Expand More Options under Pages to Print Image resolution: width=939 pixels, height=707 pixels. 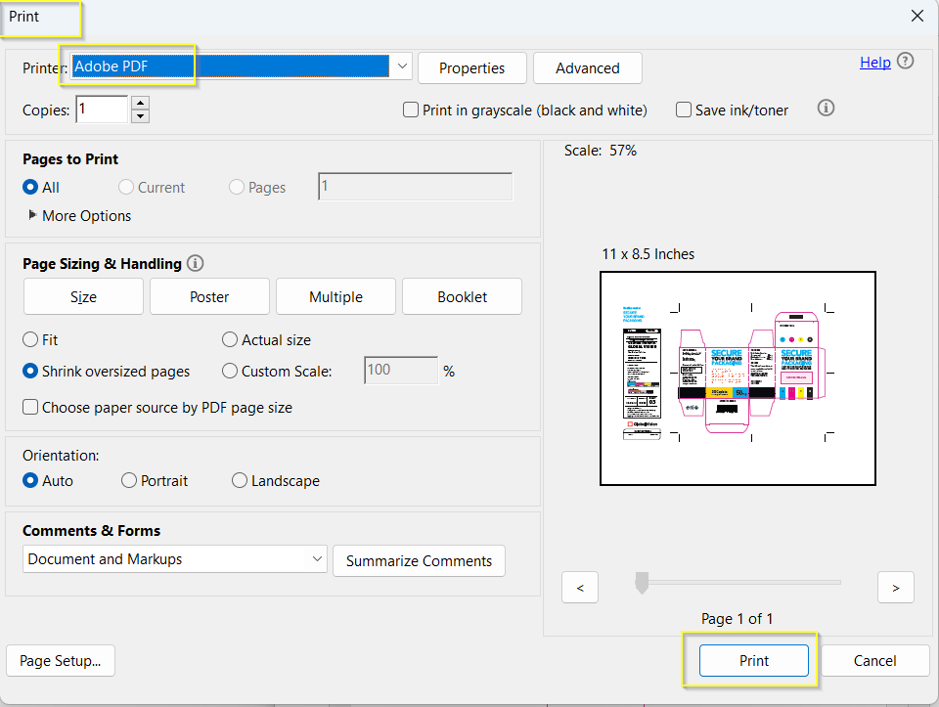coord(33,216)
